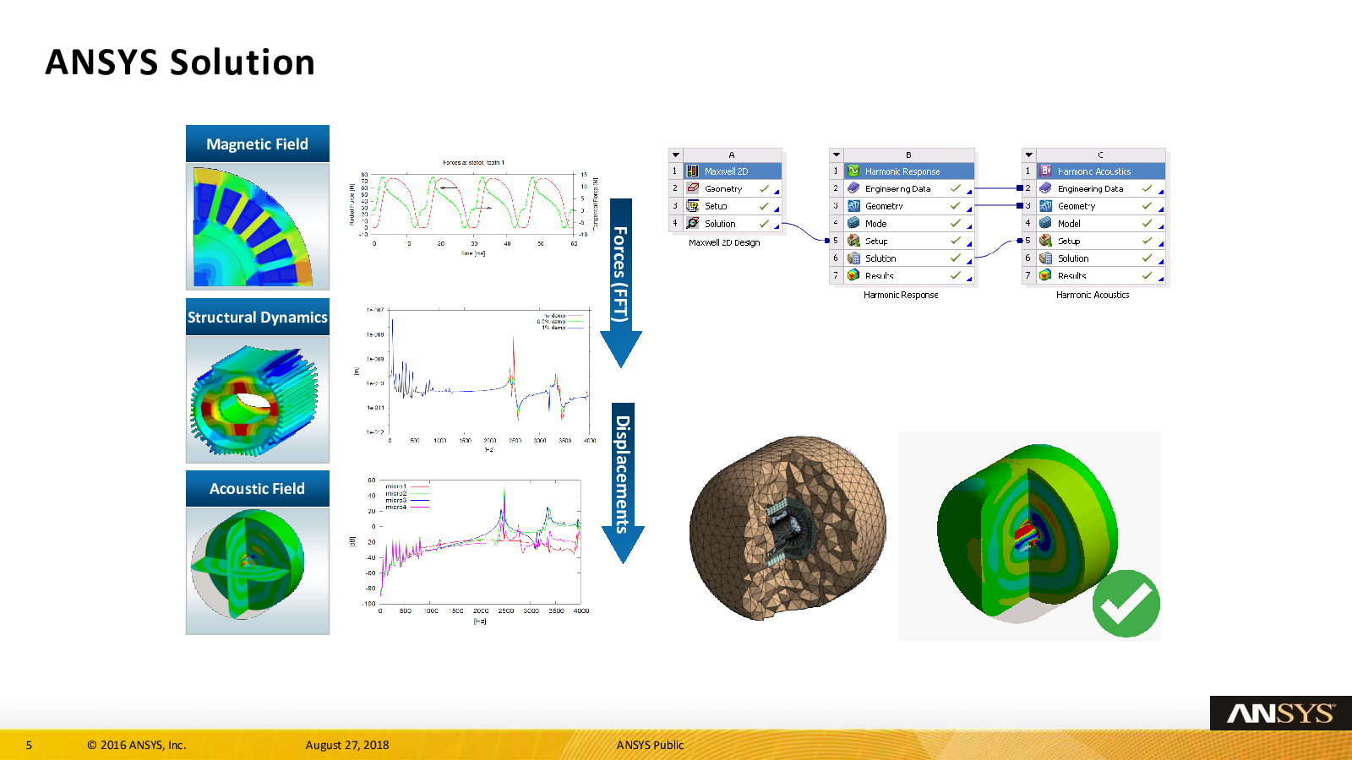Select the Harmonic Acoustics title cell in system C

pyautogui.click(x=1101, y=171)
